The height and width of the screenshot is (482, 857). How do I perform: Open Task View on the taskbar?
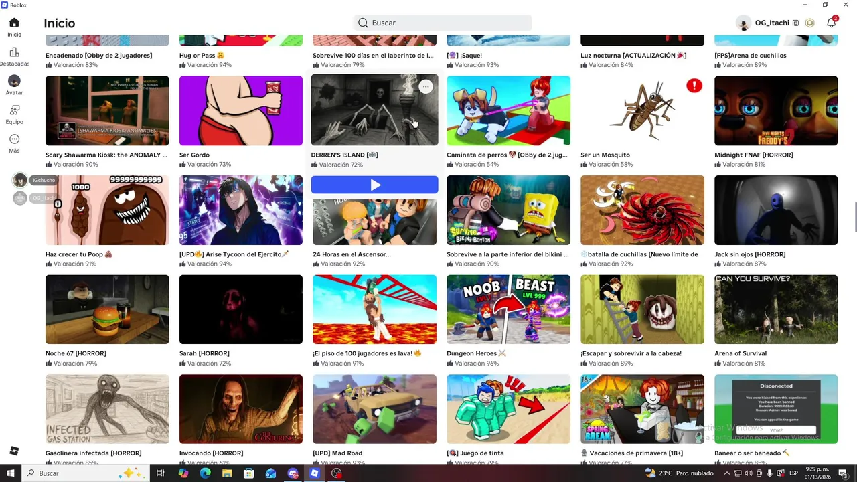click(x=161, y=473)
